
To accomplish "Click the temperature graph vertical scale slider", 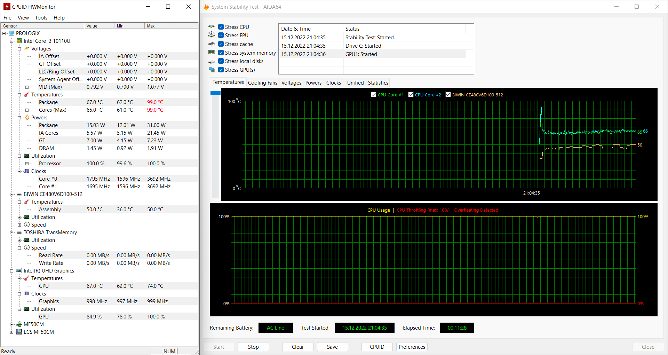I will [215, 93].
